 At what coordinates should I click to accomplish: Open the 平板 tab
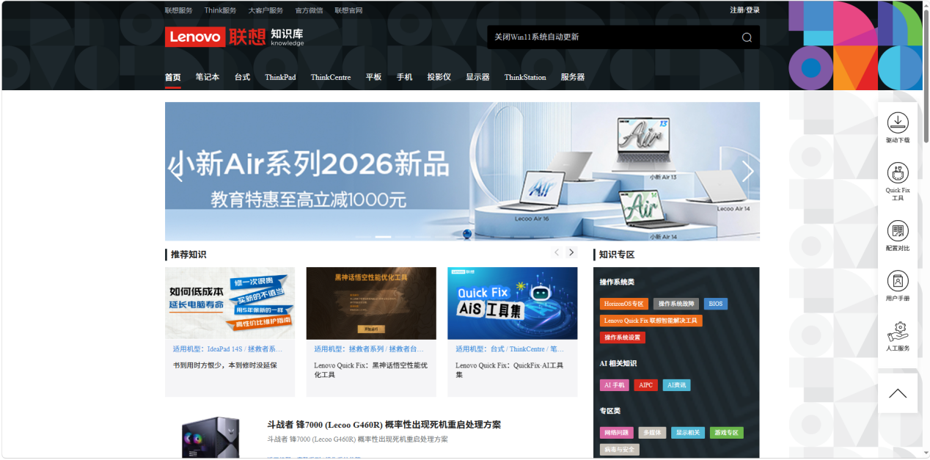(374, 77)
